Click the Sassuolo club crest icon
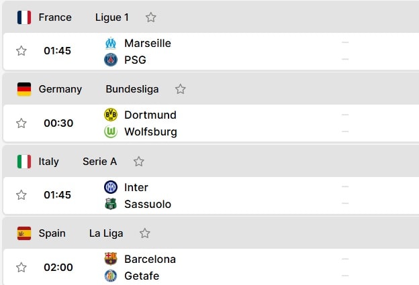419x285 pixels. pyautogui.click(x=111, y=204)
